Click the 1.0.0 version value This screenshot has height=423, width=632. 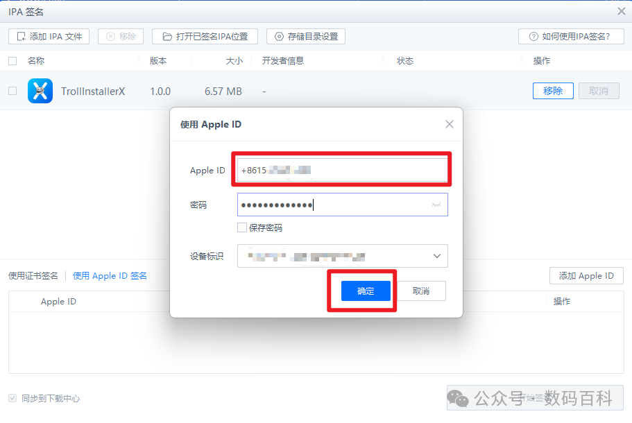[x=160, y=92]
